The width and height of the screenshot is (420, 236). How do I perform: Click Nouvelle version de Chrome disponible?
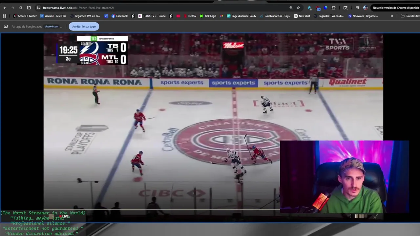[396, 8]
